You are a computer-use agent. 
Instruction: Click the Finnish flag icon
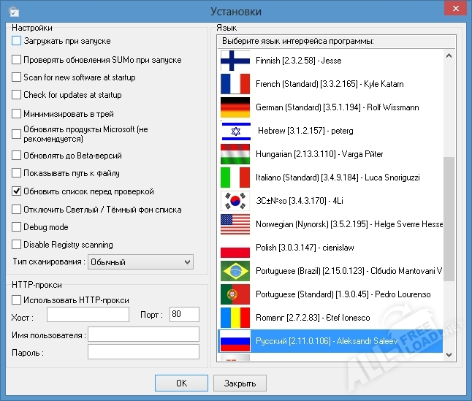(235, 61)
